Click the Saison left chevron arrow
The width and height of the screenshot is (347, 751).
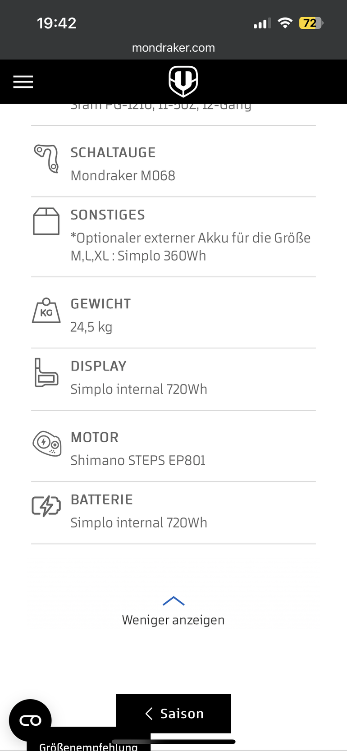click(x=149, y=713)
